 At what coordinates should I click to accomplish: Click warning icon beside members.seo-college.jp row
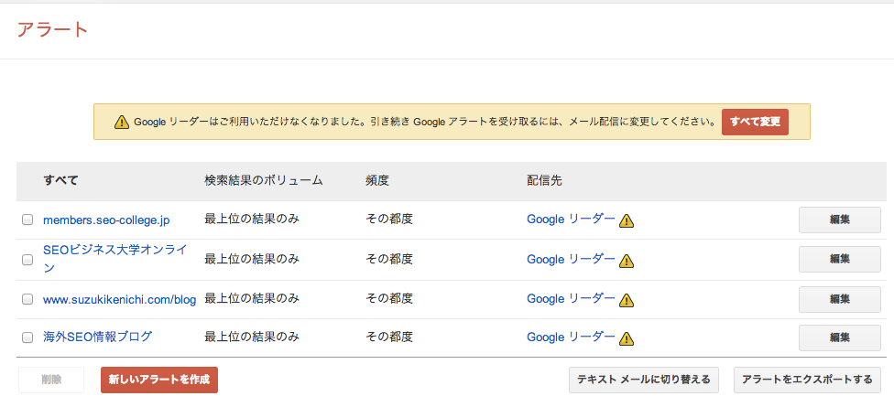(627, 220)
